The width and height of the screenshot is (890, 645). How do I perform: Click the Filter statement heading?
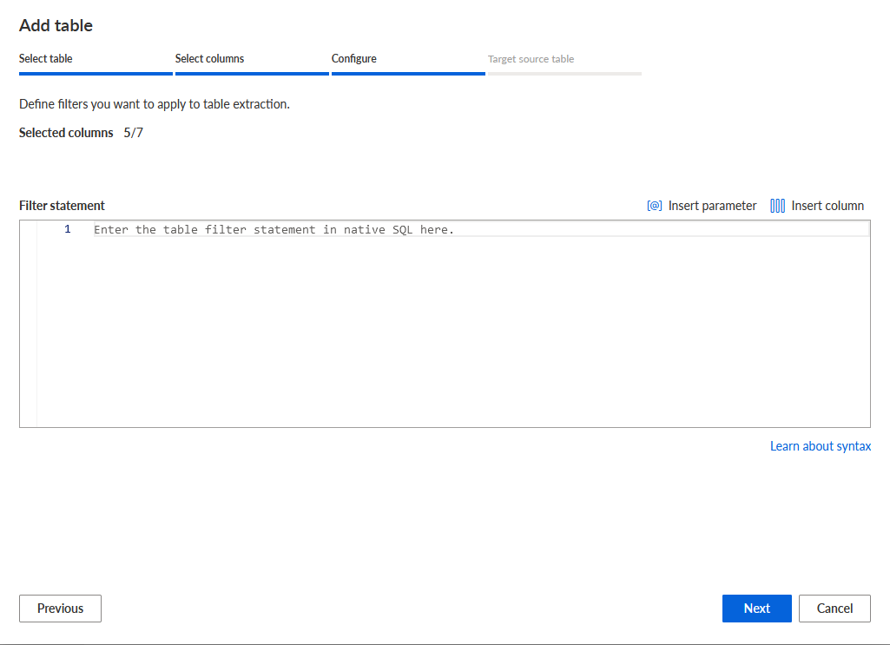coord(62,206)
